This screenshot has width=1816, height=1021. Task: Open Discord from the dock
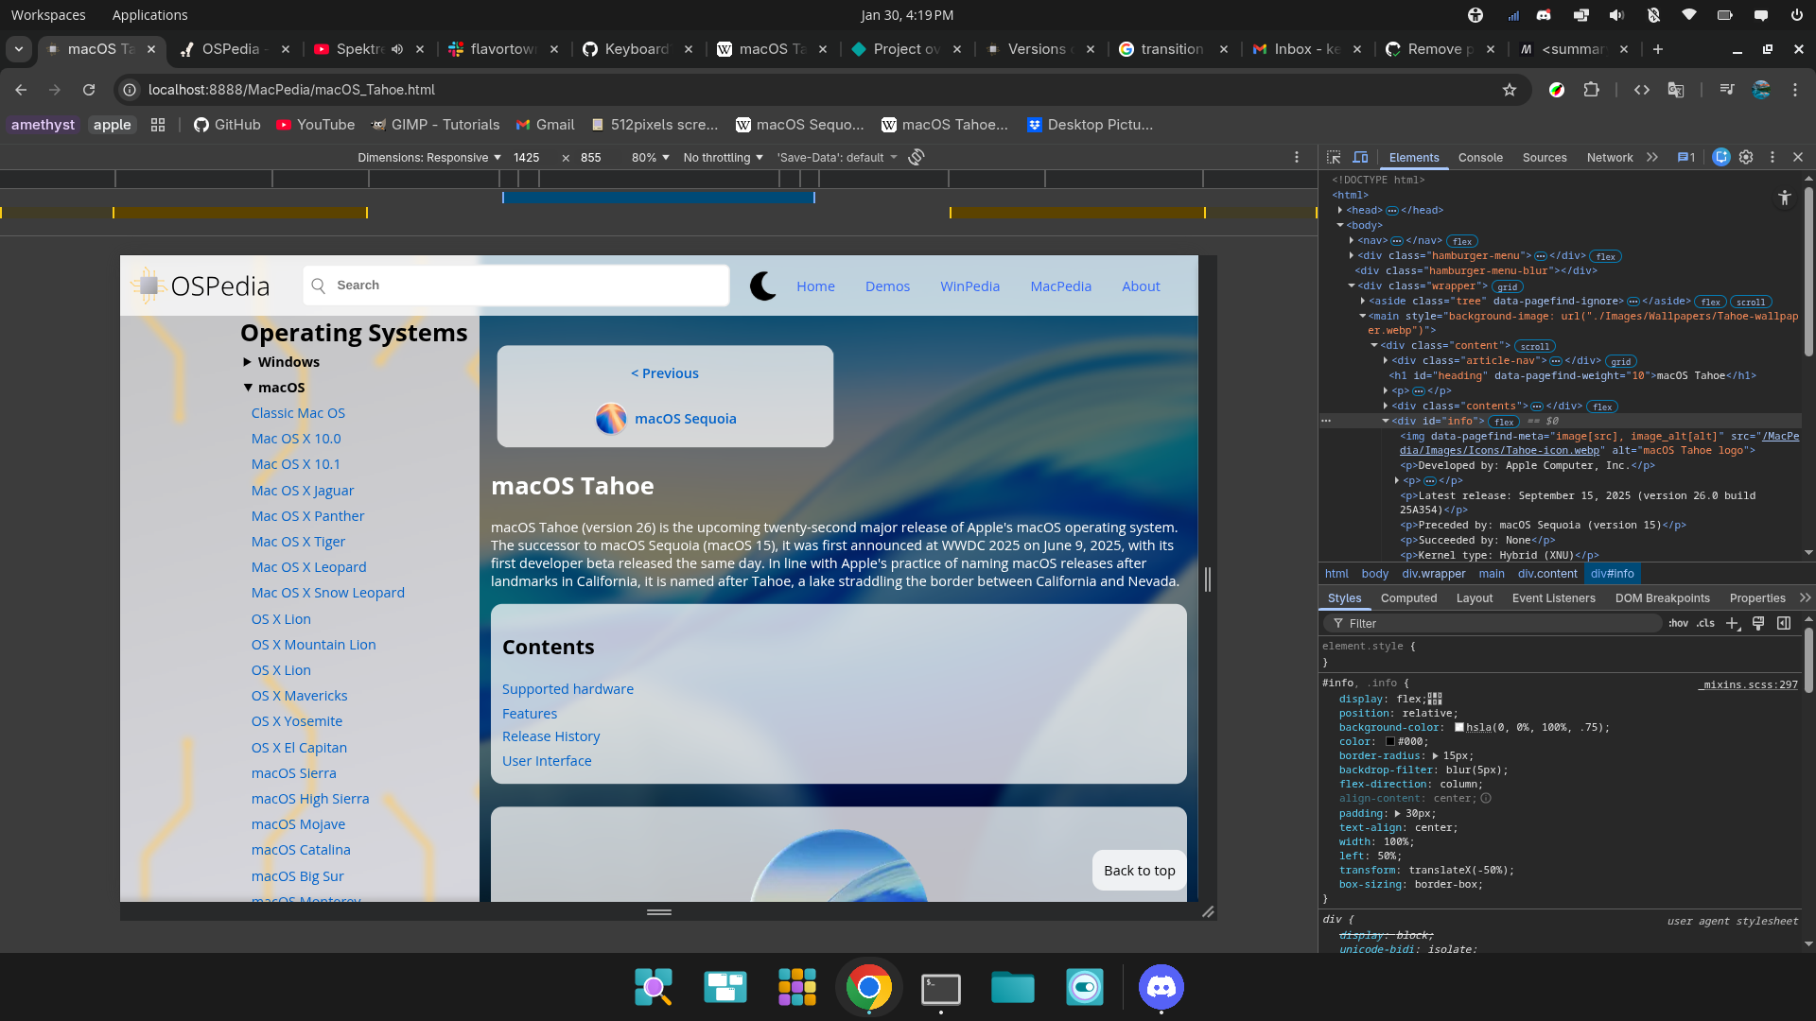[1161, 988]
